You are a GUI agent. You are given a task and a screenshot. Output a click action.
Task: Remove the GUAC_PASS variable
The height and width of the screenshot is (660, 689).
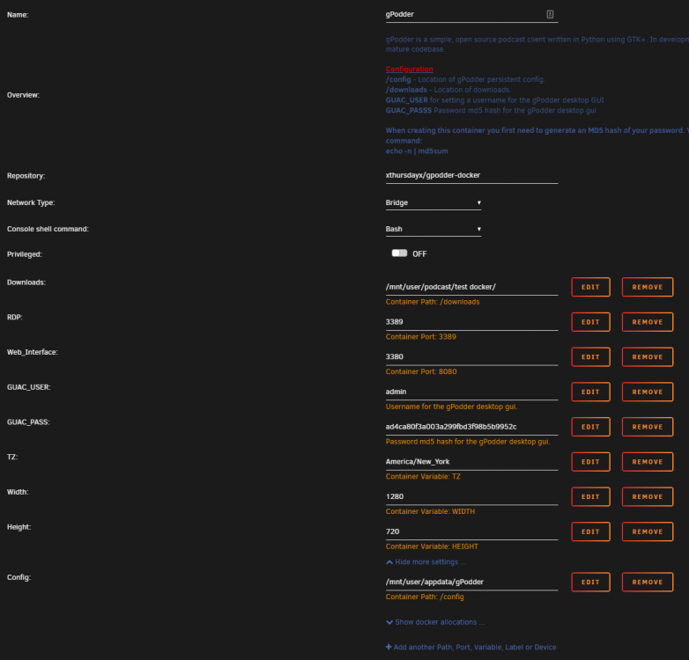coord(648,427)
